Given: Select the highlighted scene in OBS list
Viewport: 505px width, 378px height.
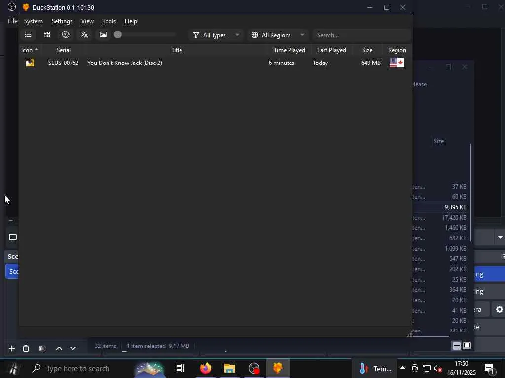Looking at the screenshot, I should coord(12,272).
